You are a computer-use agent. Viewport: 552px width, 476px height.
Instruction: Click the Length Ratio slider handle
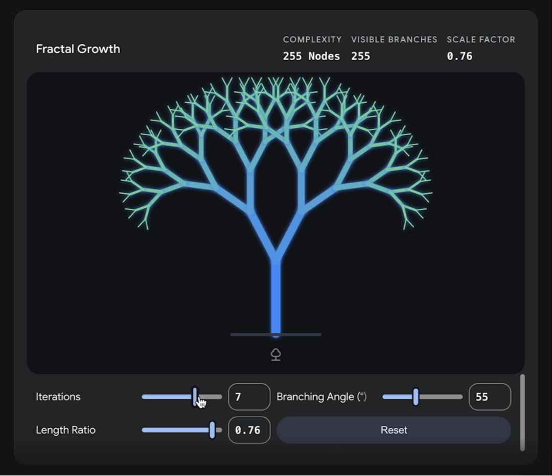click(x=212, y=430)
